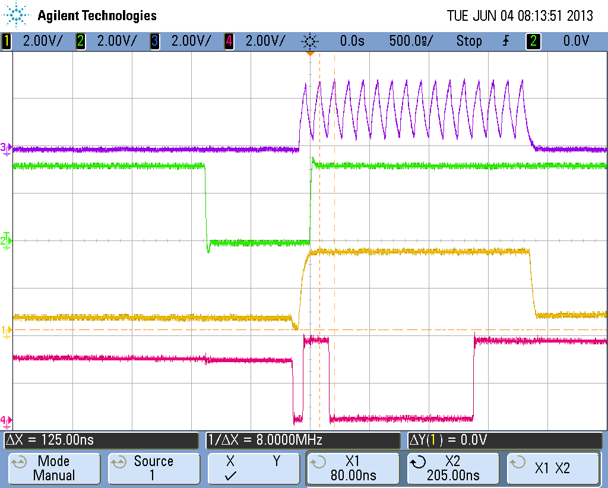Screen dimensions: 608x488
Task: Click the orange trigger time reference marker
Action: 311,53
